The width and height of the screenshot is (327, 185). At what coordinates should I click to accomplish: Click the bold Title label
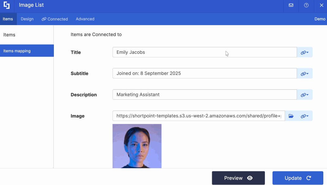(x=76, y=52)
